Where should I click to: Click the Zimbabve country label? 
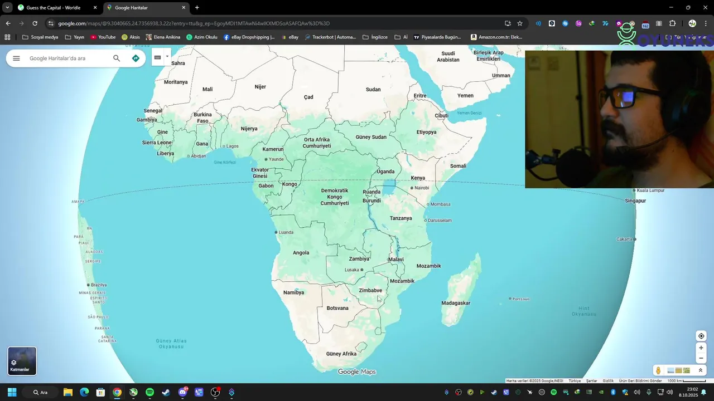click(x=370, y=290)
